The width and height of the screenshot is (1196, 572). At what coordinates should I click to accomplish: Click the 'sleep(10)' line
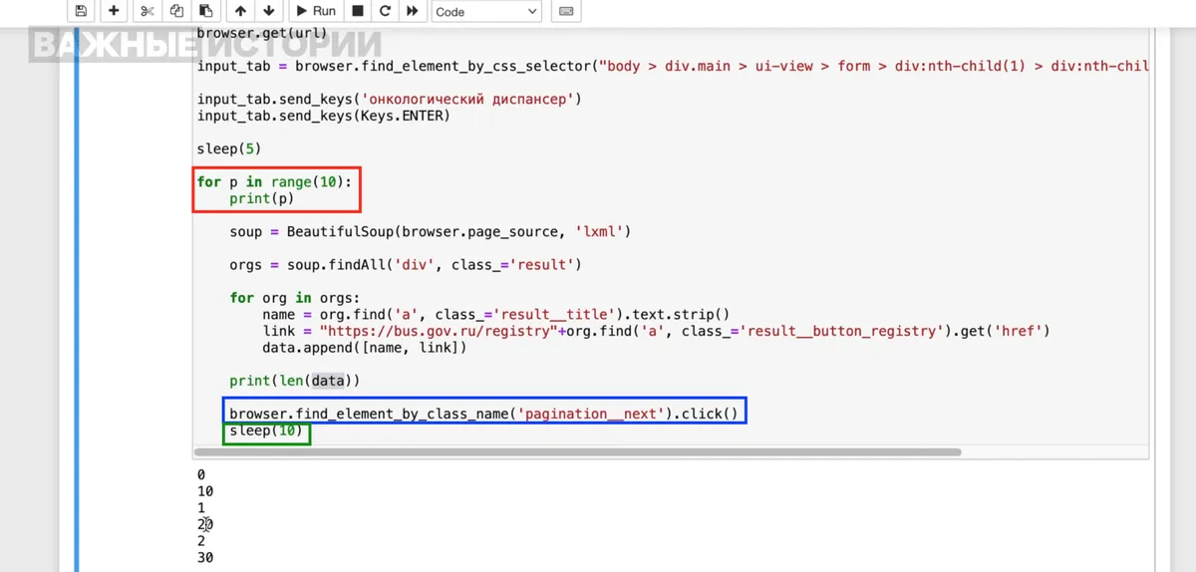point(266,430)
